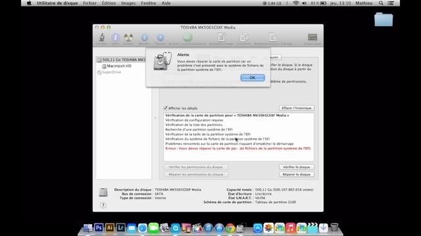Launch Illustrator from the Dock
The height and width of the screenshot is (236, 421).
click(110, 227)
